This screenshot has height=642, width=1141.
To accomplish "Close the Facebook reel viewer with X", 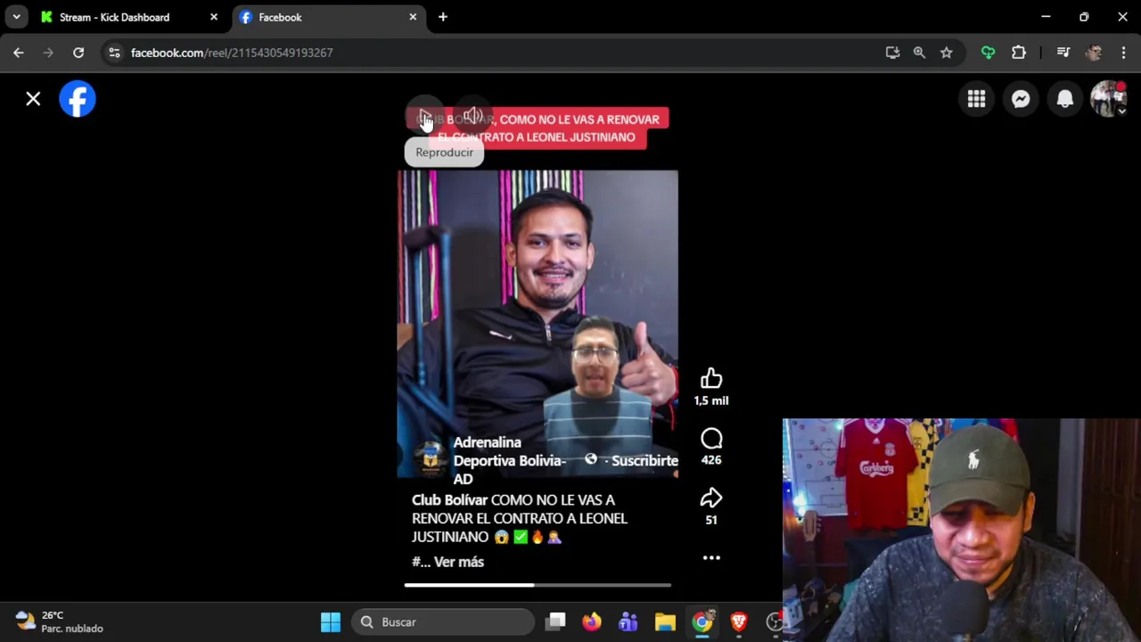I will click(x=33, y=99).
